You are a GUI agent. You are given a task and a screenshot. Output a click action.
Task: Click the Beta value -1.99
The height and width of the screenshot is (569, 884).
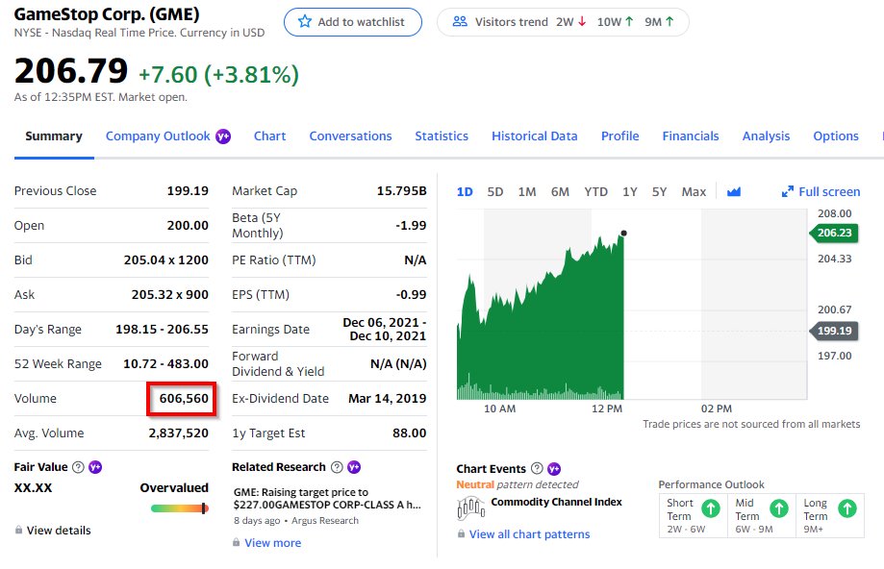pos(411,225)
